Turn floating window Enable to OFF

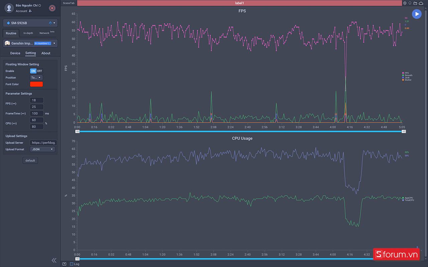pos(39,71)
